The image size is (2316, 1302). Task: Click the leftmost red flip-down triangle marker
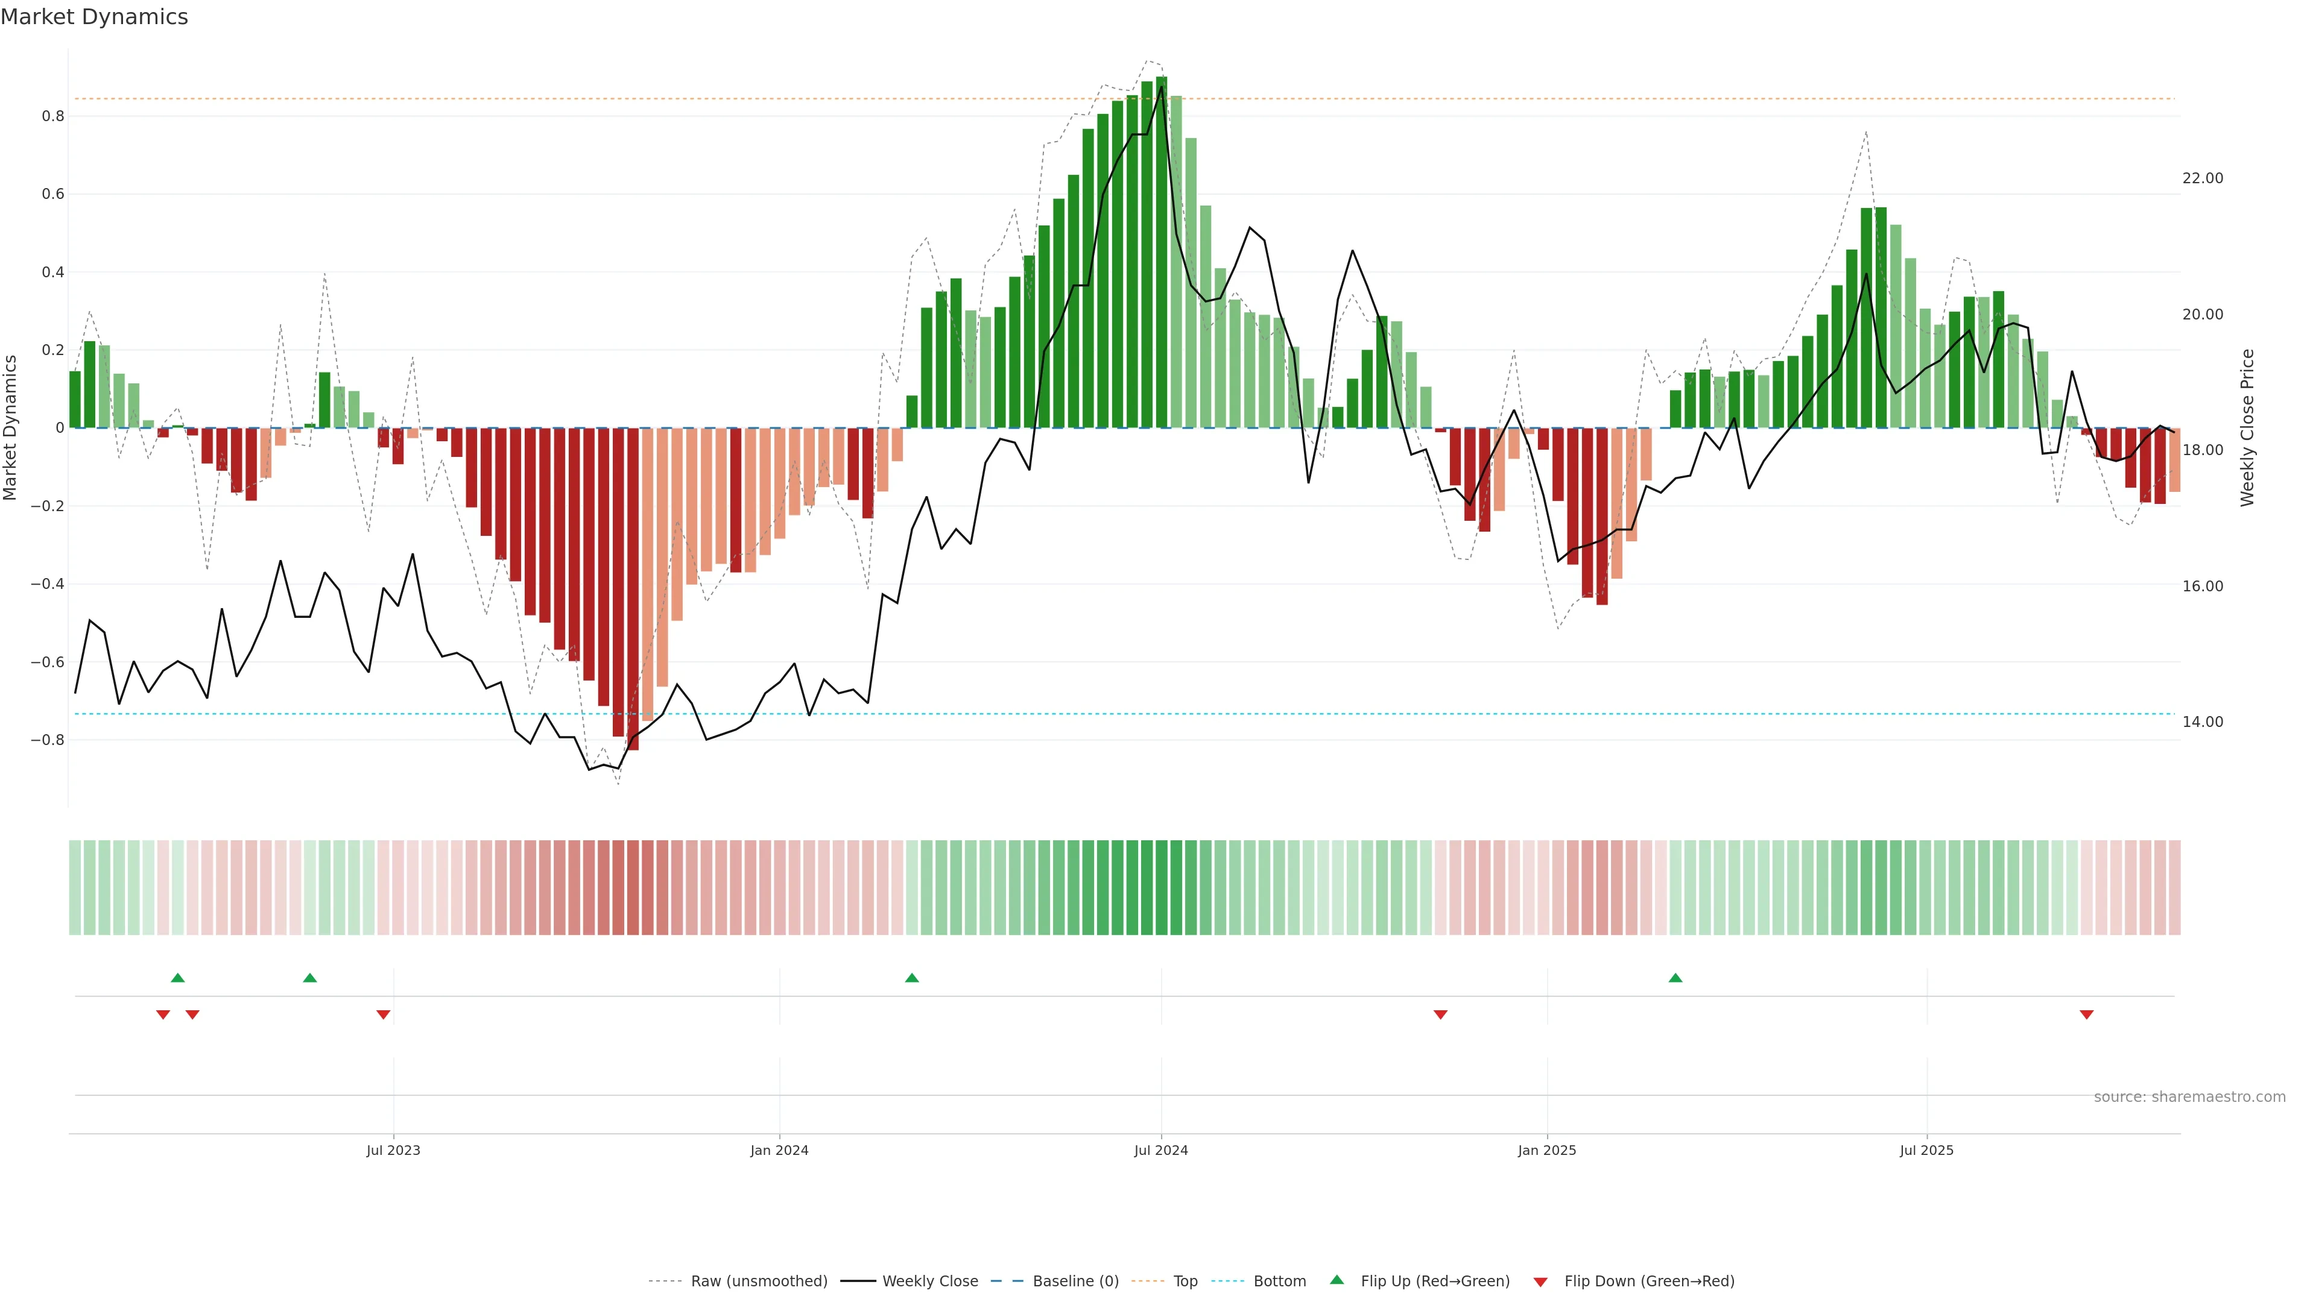pos(163,1014)
